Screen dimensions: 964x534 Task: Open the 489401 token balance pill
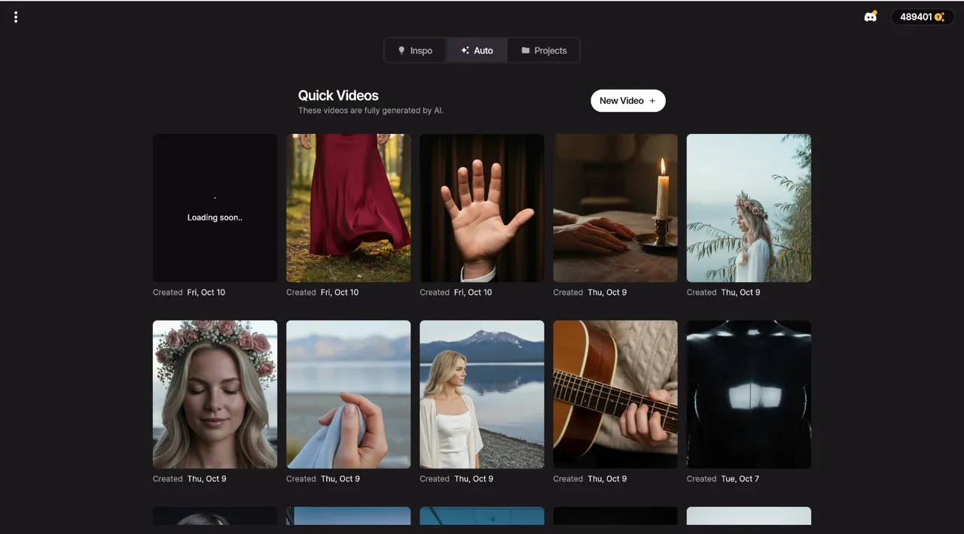click(x=922, y=17)
